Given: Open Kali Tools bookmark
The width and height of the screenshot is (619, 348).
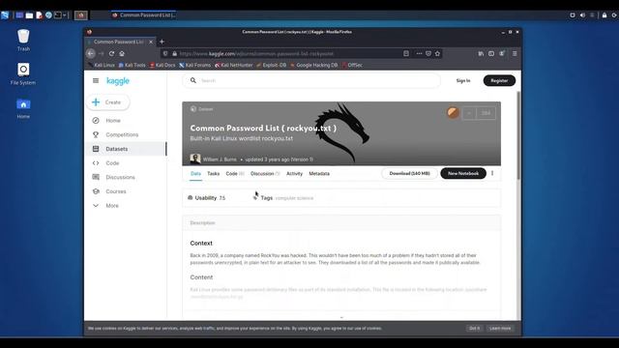Looking at the screenshot, I should (x=133, y=65).
